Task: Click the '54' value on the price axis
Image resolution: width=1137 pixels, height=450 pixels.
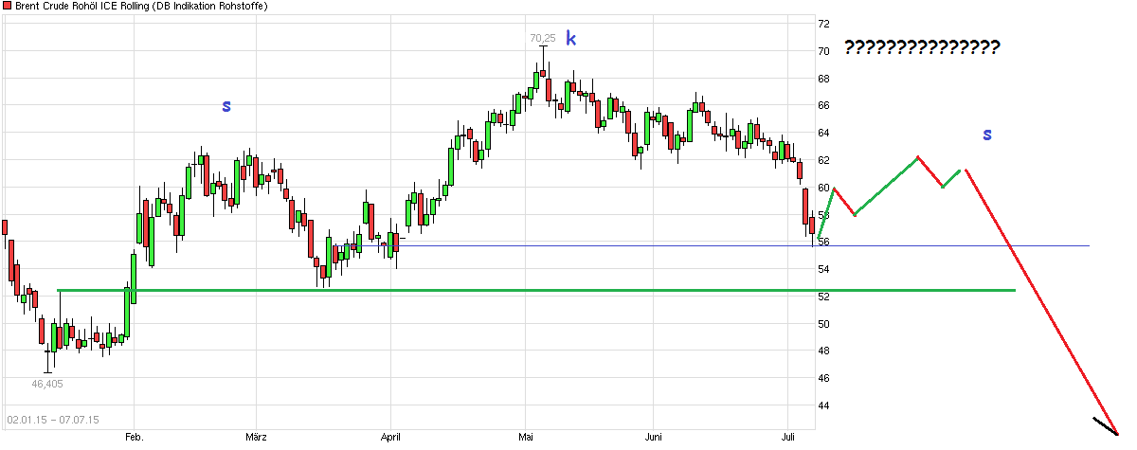Action: point(824,269)
